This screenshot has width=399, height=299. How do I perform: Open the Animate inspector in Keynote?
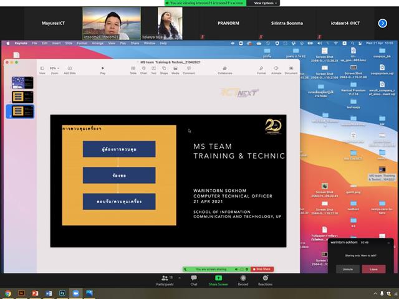276,70
